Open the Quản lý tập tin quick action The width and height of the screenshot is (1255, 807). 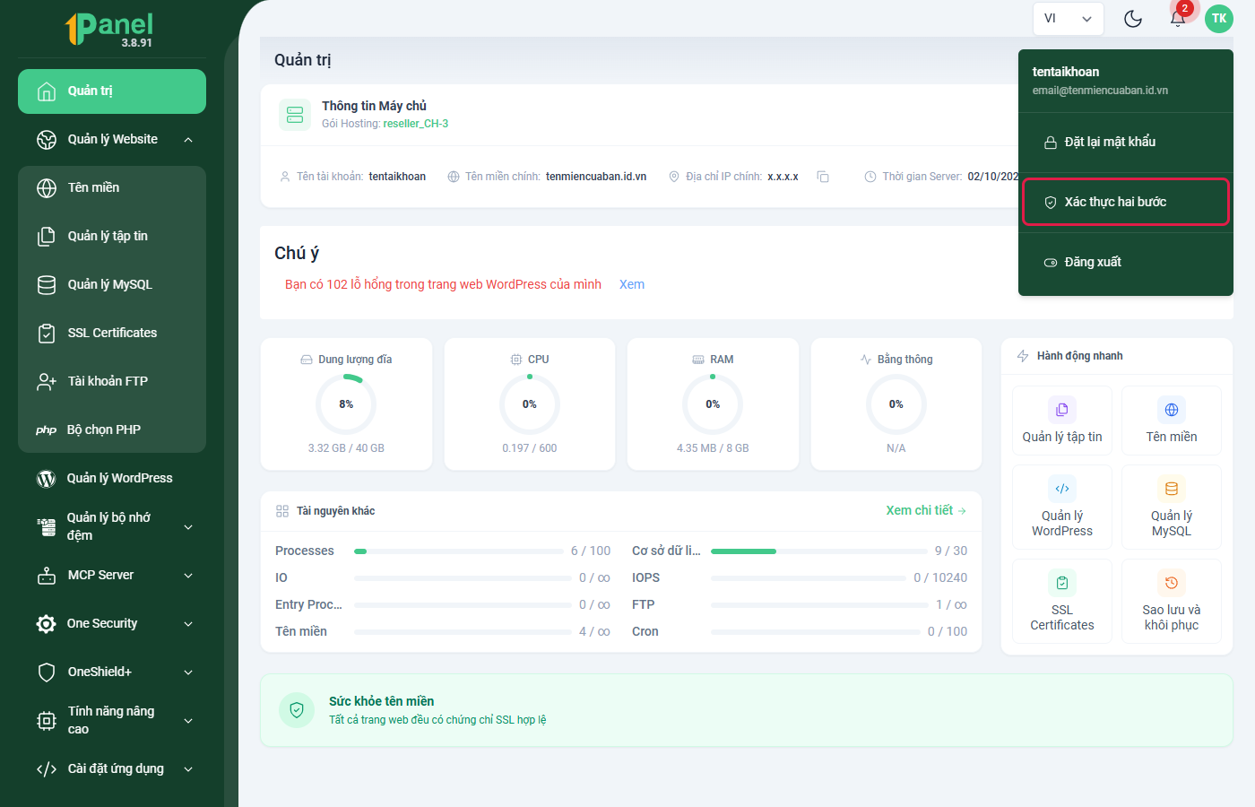[1062, 421]
